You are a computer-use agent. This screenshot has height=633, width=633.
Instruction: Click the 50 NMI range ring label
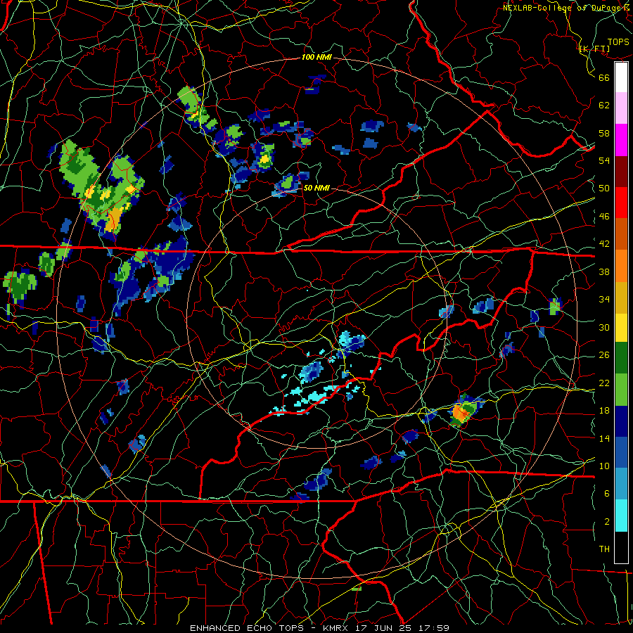316,188
